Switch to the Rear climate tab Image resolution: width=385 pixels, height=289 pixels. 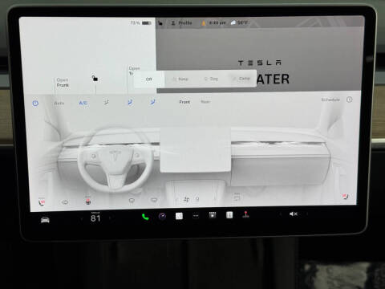205,102
